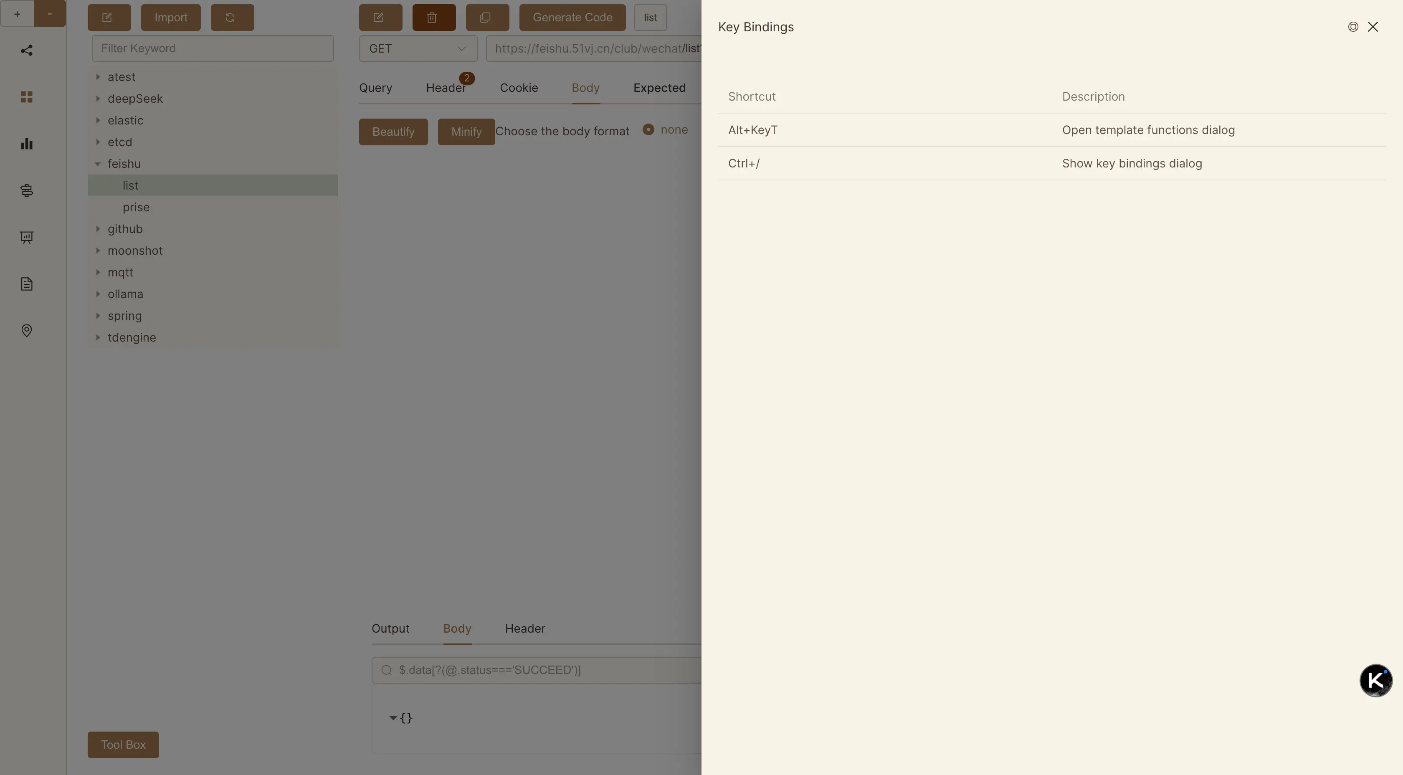Switch to the Cookie tab
Image resolution: width=1403 pixels, height=775 pixels.
pyautogui.click(x=519, y=88)
